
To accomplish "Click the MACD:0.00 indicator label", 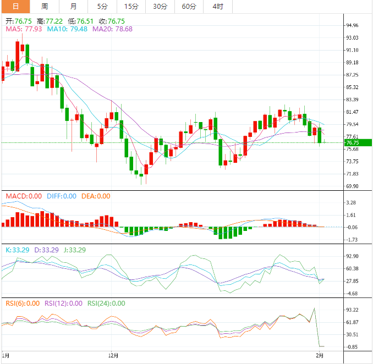I will (x=24, y=196).
